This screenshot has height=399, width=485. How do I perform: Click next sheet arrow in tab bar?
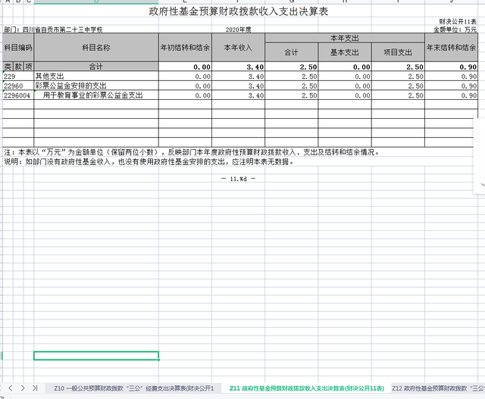click(x=23, y=388)
